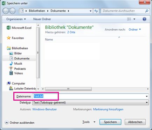This screenshot has height=130, width=152.
Task: Open the Podcasts library
Action: pos(18,69)
